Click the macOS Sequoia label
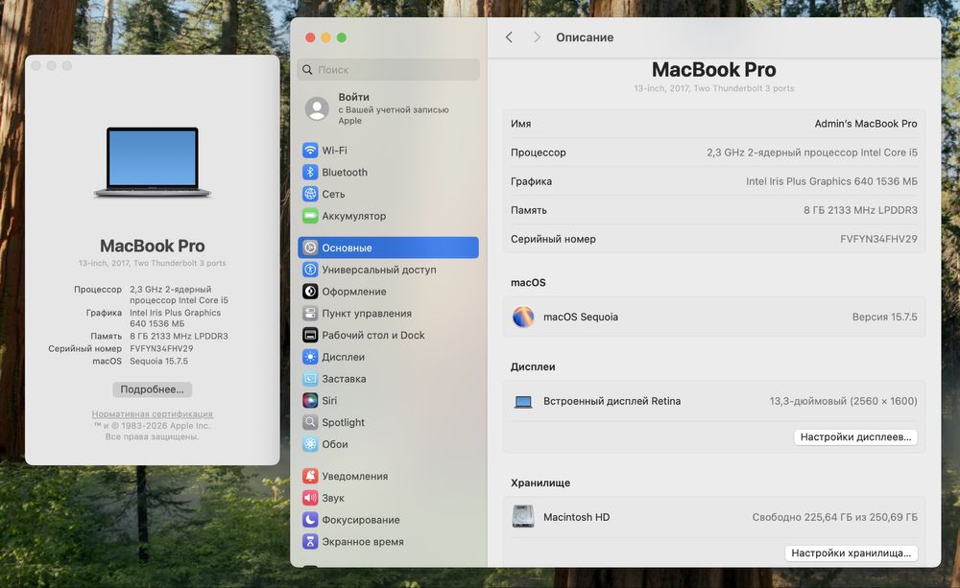This screenshot has height=588, width=960. [x=581, y=317]
